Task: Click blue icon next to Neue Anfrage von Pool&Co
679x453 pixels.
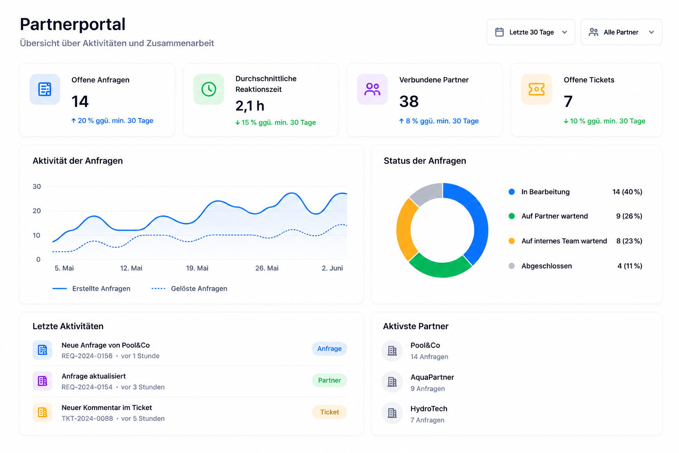Action: tap(42, 350)
